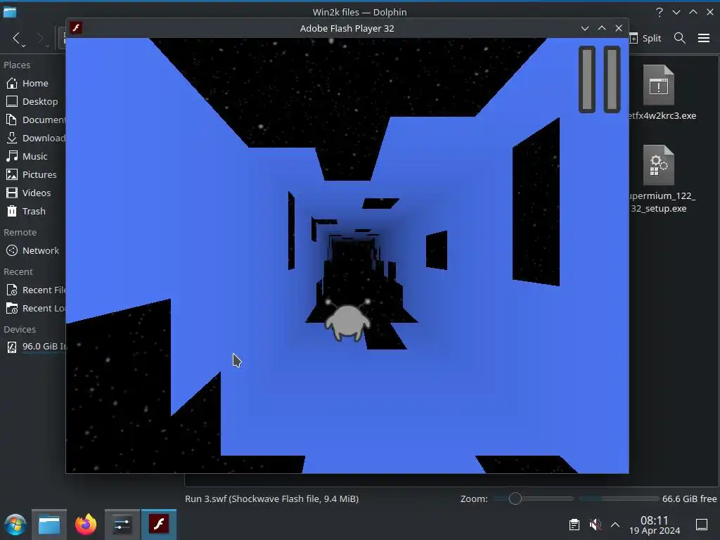Viewport: 720px width, 540px height.
Task: Click the Network globe icon
Action: (x=12, y=251)
